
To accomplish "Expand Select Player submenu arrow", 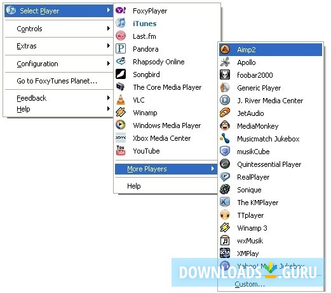I will (x=109, y=10).
